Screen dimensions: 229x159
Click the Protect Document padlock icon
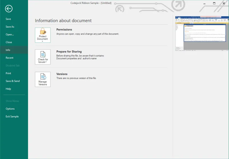pos(43,31)
